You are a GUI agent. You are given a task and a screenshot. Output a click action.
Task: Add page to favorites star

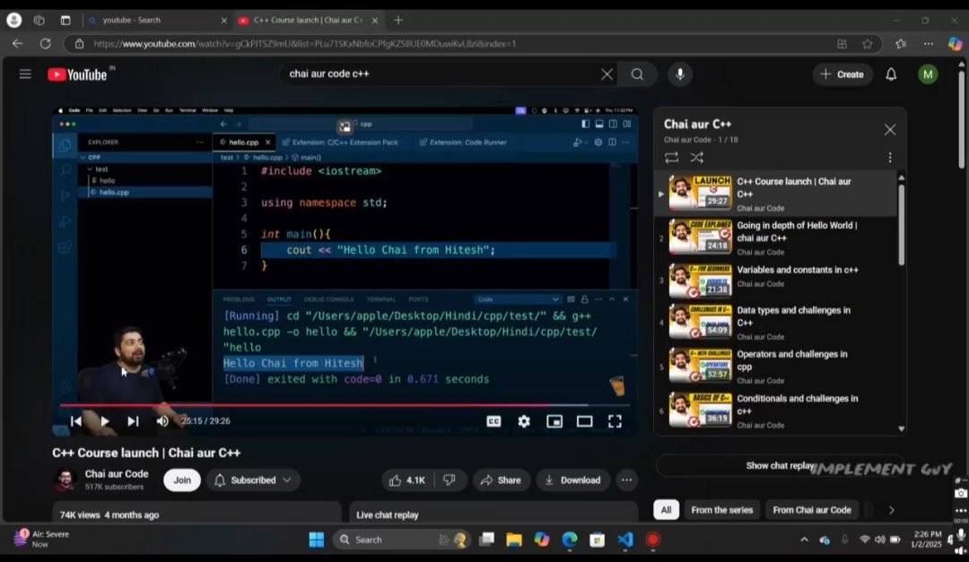(x=867, y=44)
